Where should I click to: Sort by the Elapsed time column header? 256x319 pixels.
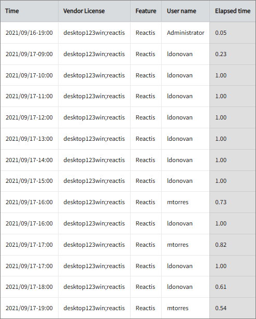click(x=233, y=11)
